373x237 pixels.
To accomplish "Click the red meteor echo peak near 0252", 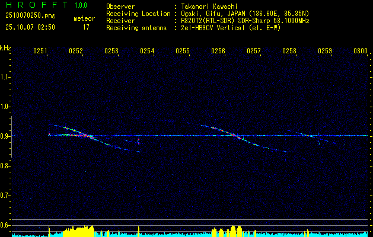I will (x=85, y=136).
